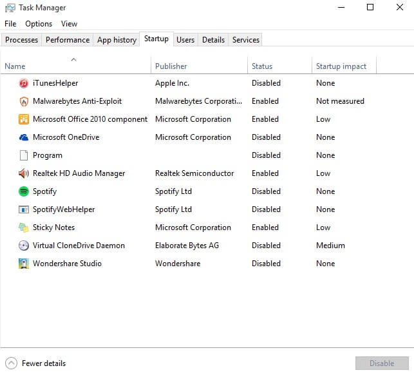Switch to the App history tab
The height and width of the screenshot is (377, 414).
(117, 40)
